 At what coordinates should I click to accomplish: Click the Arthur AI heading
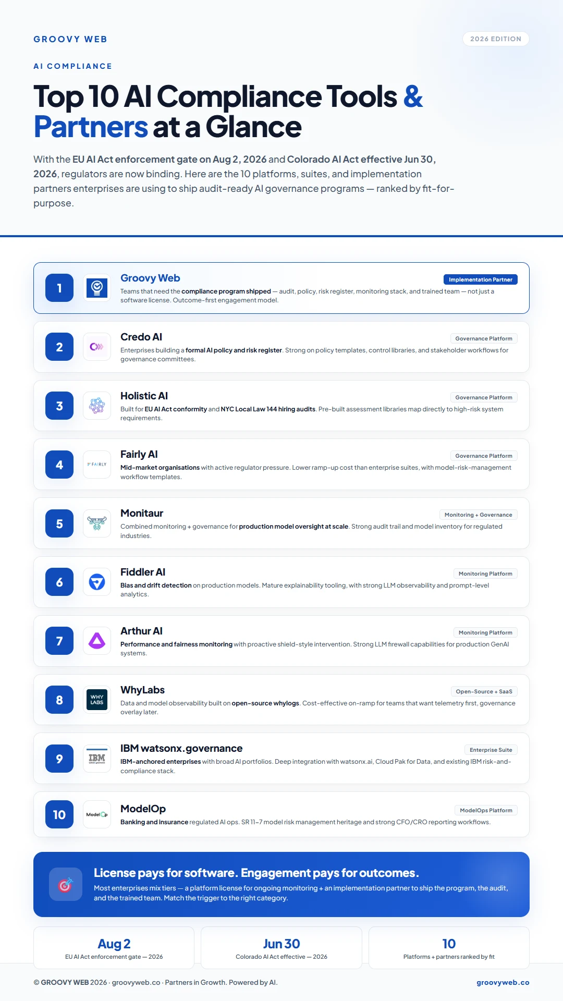pyautogui.click(x=141, y=631)
